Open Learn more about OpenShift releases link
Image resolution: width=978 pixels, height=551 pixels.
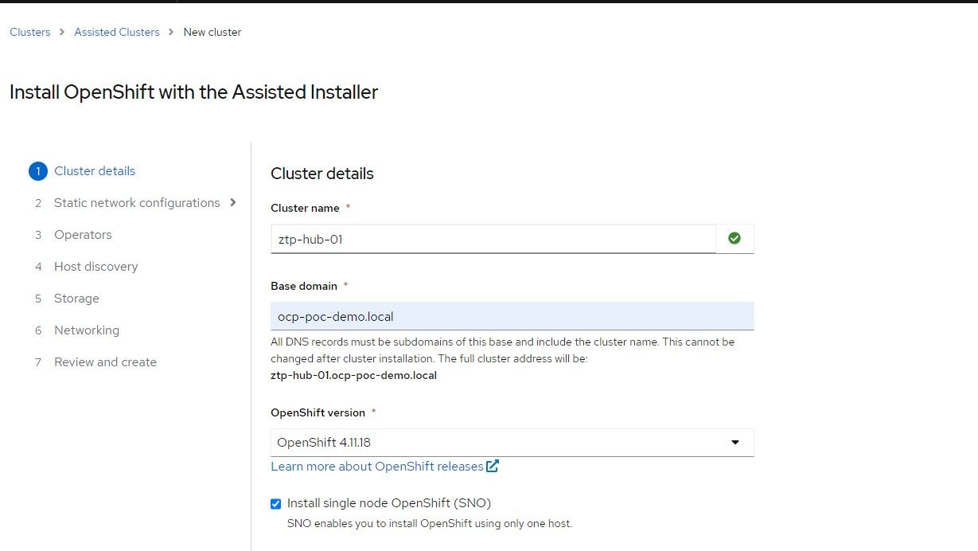pyautogui.click(x=377, y=466)
